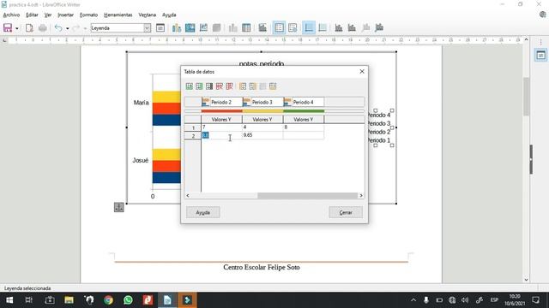Click the data table scroll right arrow

[361, 196]
